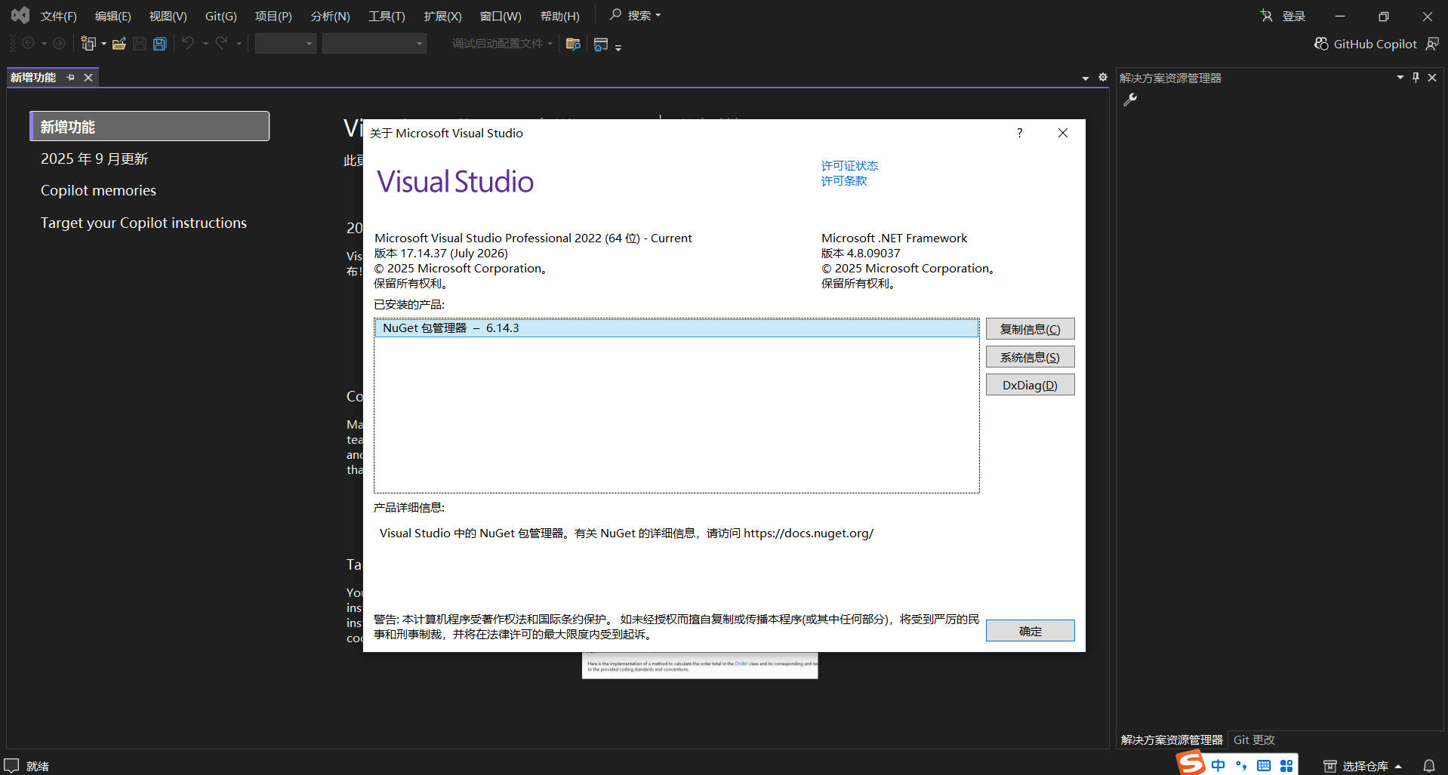This screenshot has width=1448, height=775.
Task: Open the 工具(T) menu
Action: [x=387, y=16]
